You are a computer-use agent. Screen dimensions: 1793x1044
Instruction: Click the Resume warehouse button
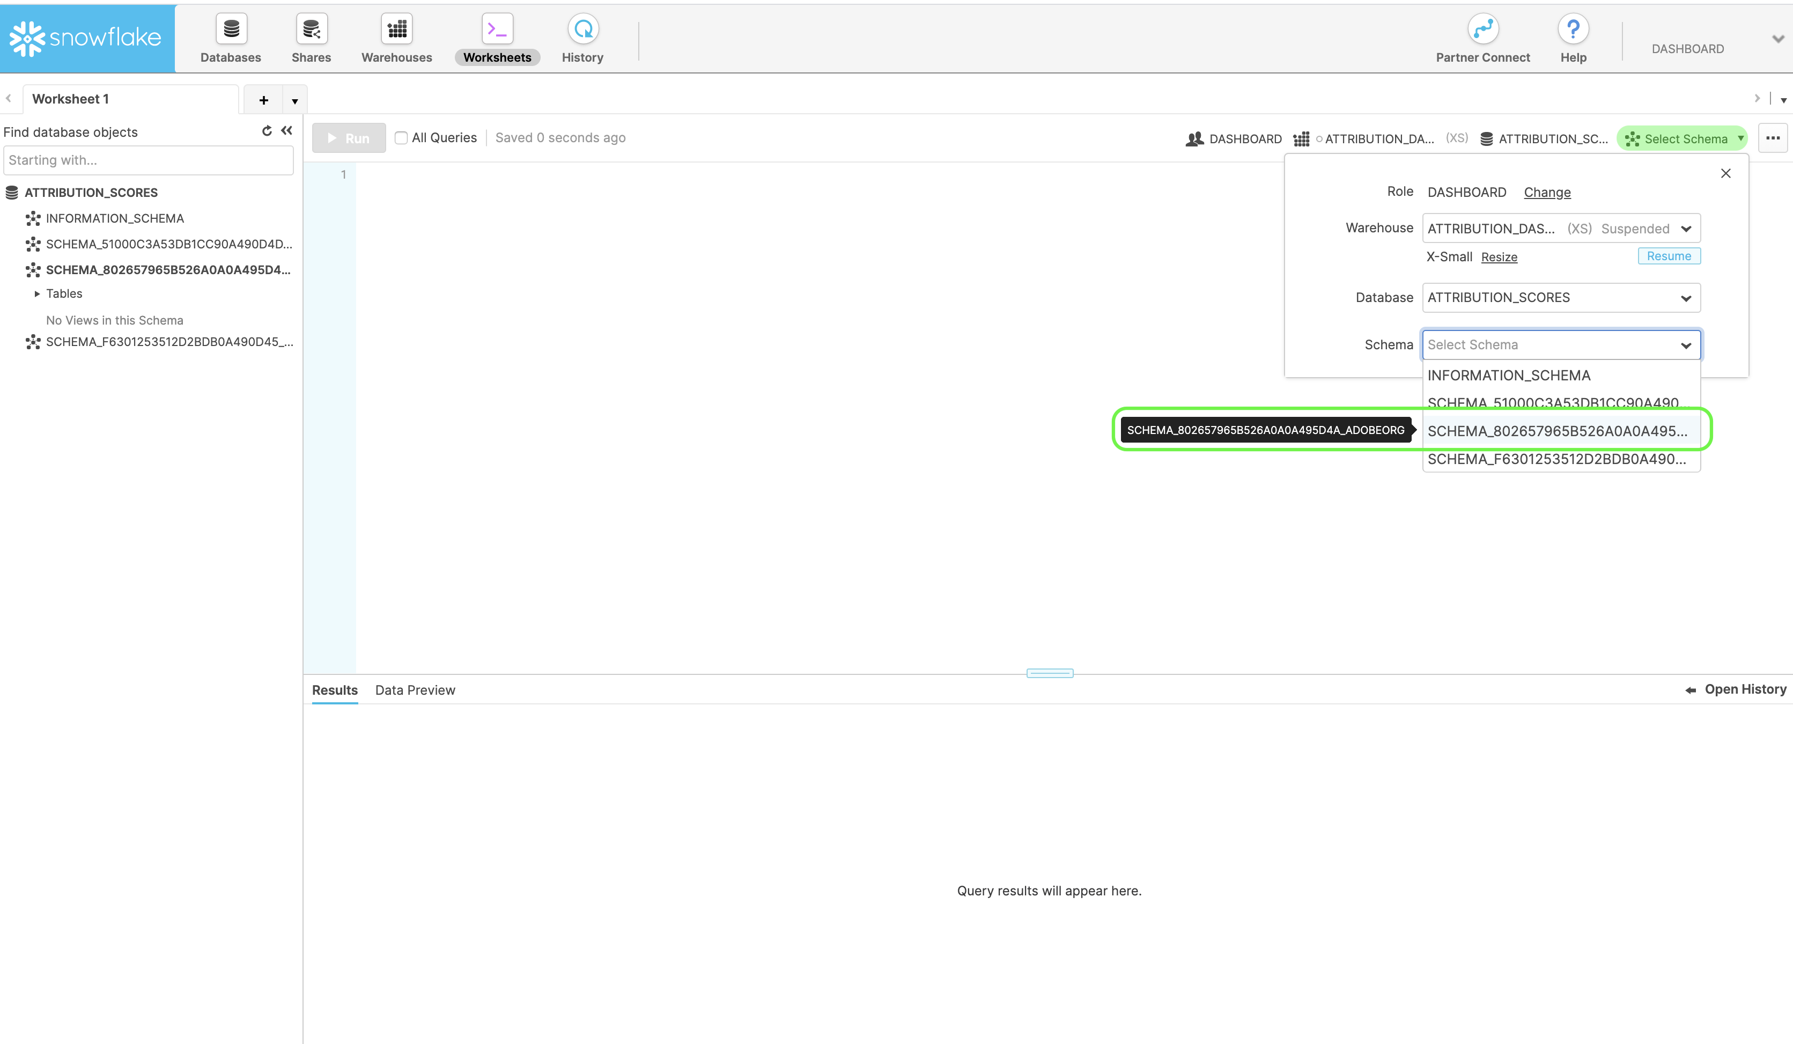[x=1669, y=256]
